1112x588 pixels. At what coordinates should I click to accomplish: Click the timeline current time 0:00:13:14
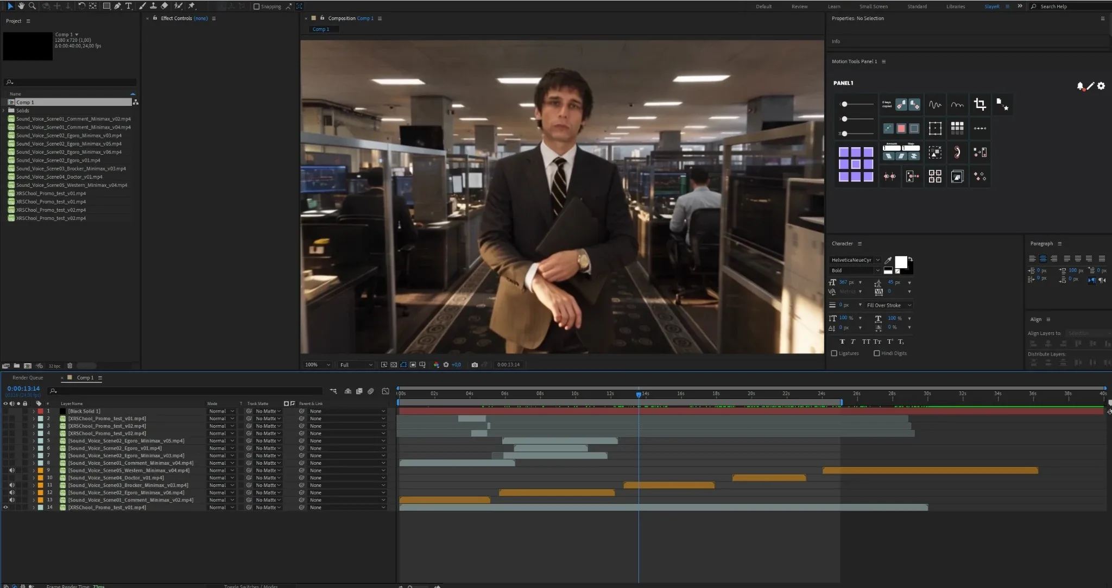[x=23, y=389]
